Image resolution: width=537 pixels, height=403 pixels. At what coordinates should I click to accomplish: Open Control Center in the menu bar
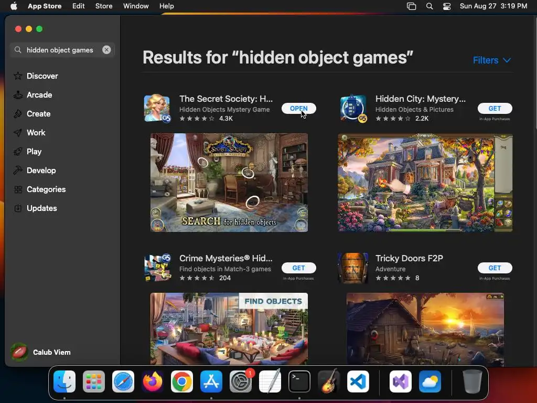(447, 6)
